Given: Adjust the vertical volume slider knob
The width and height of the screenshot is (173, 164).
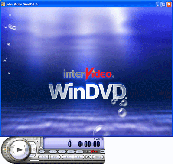Looking at the screenshot, I should click(41, 148).
